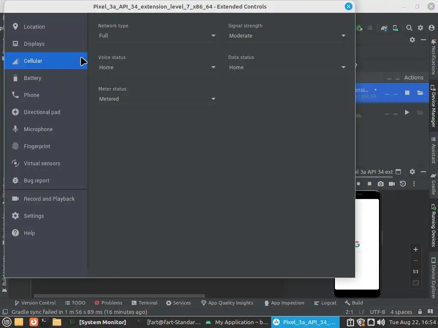
Task: Open the Linux Mint start menu
Action: (7, 322)
